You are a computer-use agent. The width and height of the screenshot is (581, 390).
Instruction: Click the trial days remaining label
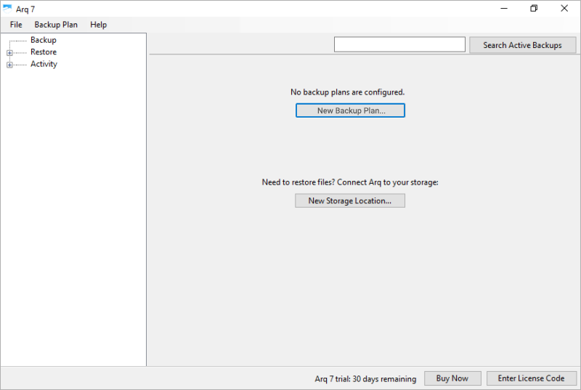tap(365, 379)
